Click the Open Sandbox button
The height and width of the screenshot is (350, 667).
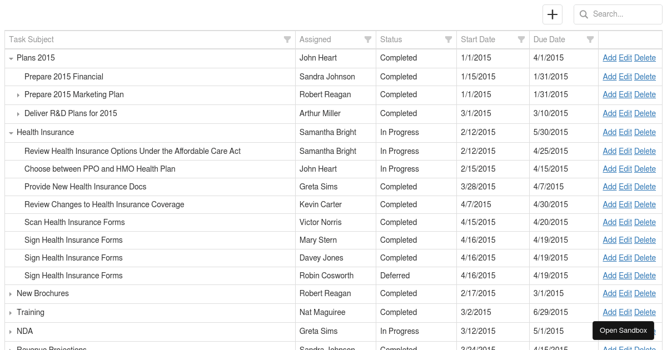[623, 330]
